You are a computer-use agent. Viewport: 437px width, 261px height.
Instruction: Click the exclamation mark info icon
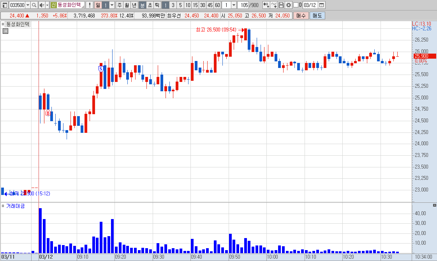[x=90, y=5]
